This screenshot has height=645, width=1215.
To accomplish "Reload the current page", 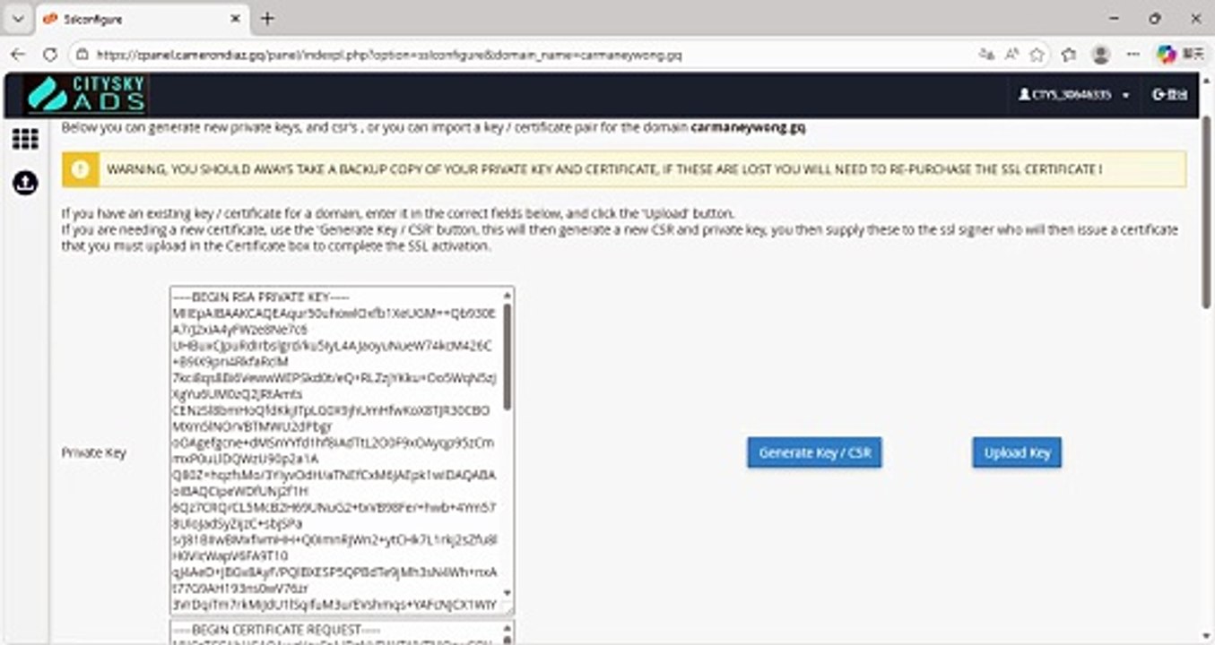I will (50, 55).
